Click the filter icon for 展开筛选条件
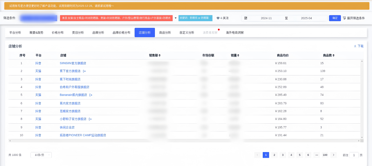This screenshot has width=372, height=166. point(344,18)
